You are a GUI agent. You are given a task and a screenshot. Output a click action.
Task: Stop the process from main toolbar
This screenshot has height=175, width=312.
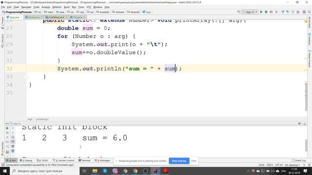point(276,12)
